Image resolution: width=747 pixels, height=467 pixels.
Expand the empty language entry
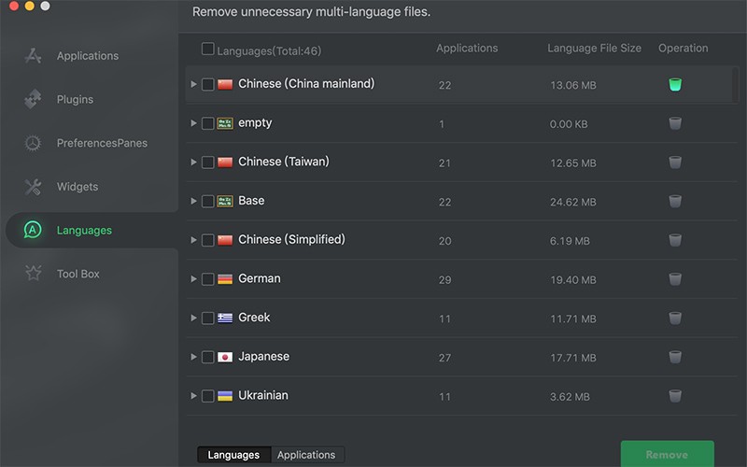(193, 123)
